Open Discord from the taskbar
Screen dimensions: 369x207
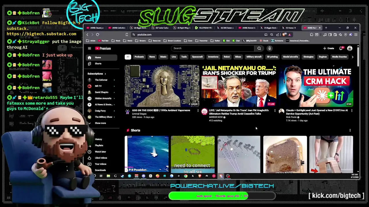[143, 176]
